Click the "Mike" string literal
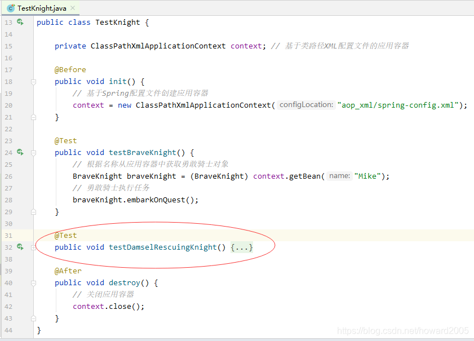474x341 pixels. pyautogui.click(x=367, y=176)
